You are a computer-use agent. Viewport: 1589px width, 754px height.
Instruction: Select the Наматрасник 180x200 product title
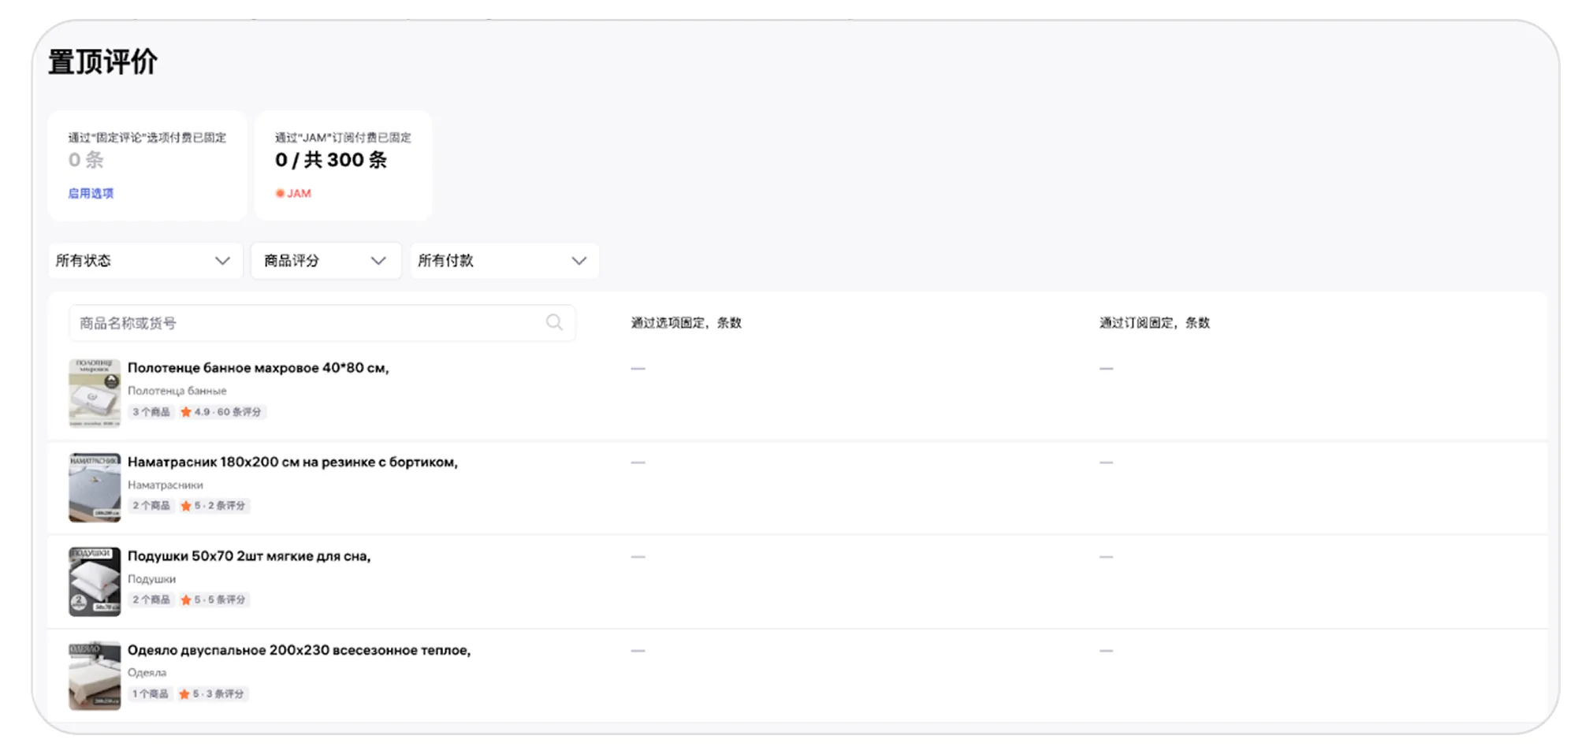pyautogui.click(x=292, y=462)
